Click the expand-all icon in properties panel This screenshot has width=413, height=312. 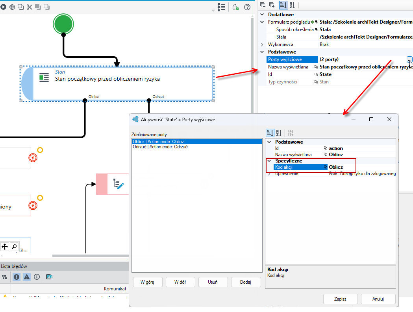pos(272,5)
